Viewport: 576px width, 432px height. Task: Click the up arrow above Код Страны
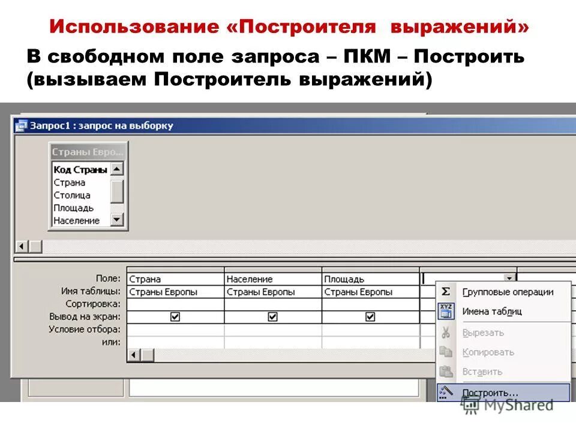[118, 169]
